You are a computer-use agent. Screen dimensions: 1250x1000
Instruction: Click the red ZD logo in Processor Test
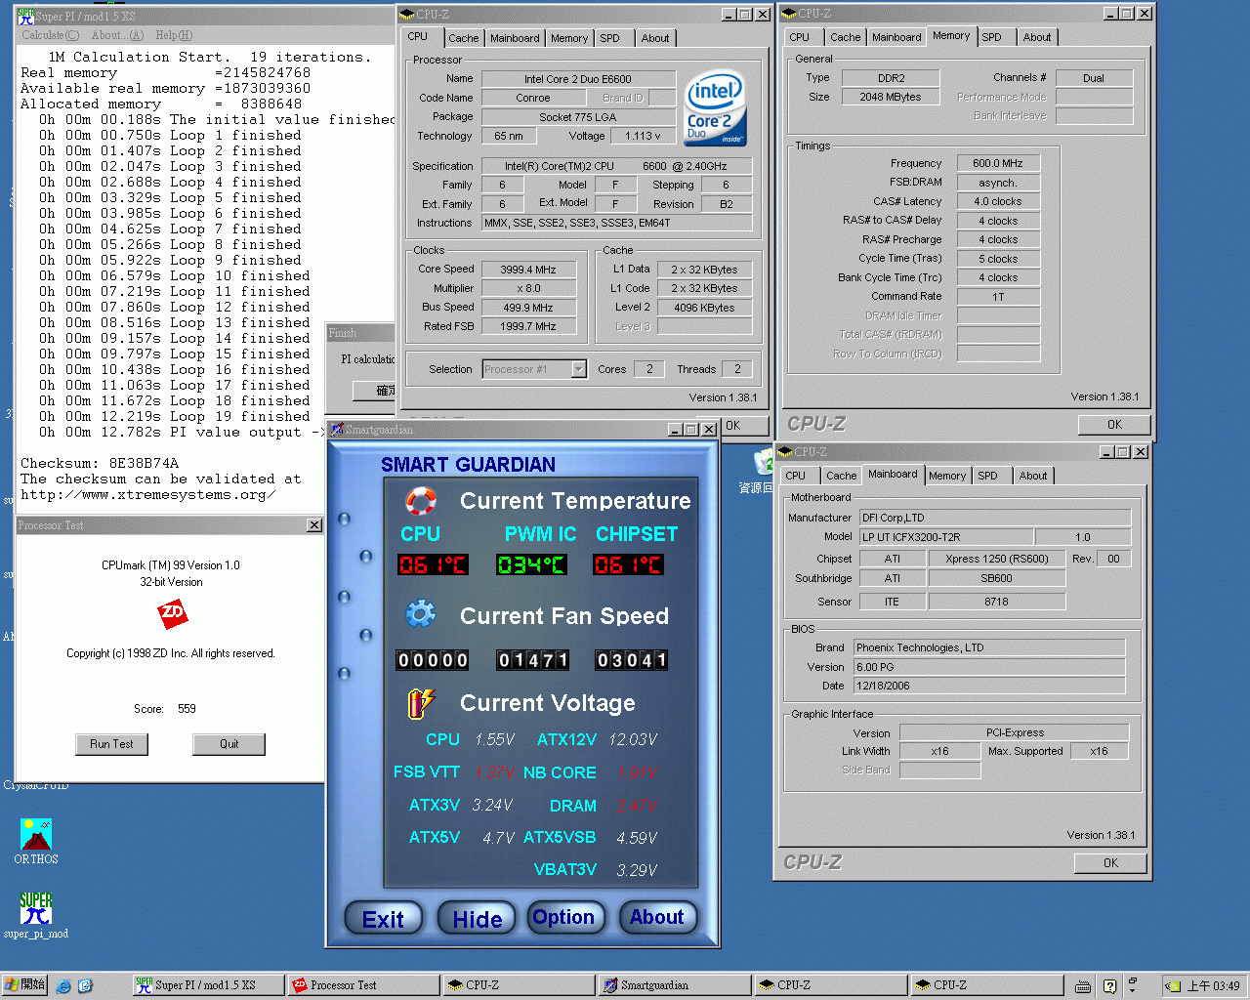172,613
